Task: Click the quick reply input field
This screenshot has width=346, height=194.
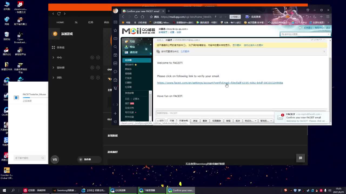Action: coord(214,113)
